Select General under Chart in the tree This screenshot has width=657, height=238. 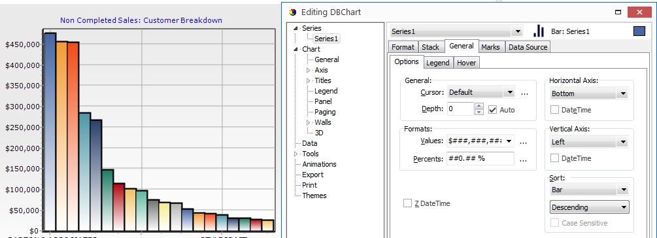click(327, 59)
